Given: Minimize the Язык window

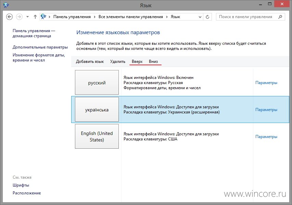Looking at the screenshot, I should point(261,4).
